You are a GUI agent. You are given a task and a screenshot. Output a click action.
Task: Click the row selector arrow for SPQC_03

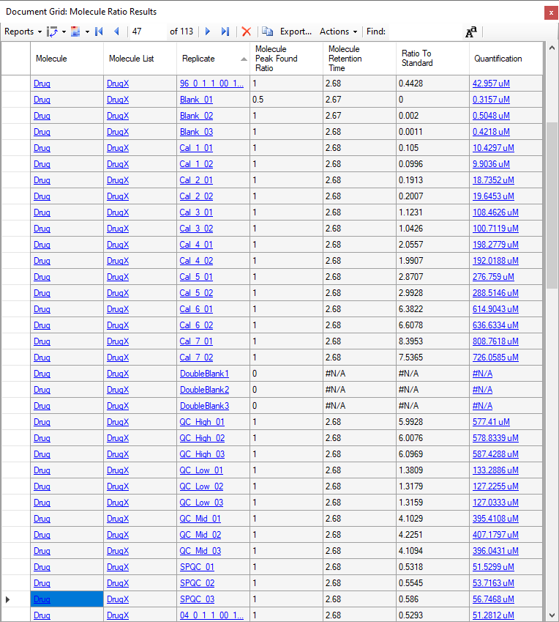tap(7, 599)
